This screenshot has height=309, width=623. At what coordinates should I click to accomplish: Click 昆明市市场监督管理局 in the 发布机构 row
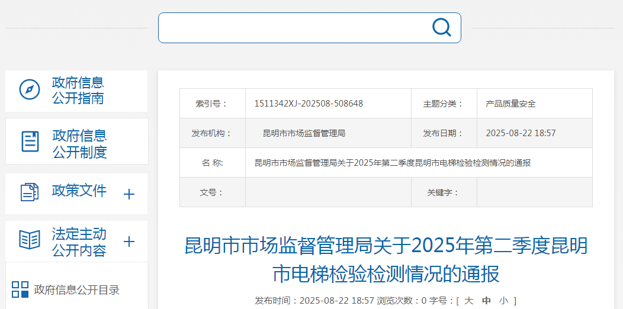(x=304, y=133)
